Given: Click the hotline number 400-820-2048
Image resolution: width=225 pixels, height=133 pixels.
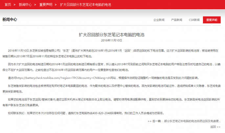Looking at the screenshot, I should click(x=101, y=113).
